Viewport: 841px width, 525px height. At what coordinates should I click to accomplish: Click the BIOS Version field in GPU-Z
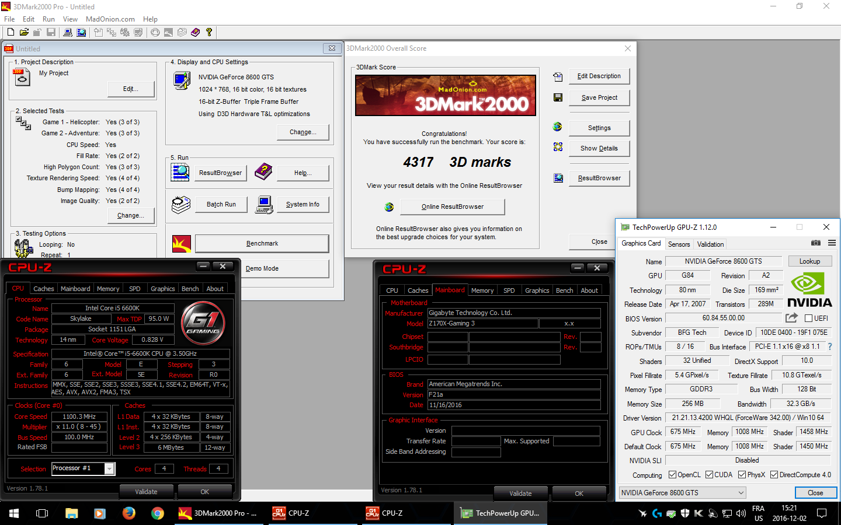(x=723, y=318)
